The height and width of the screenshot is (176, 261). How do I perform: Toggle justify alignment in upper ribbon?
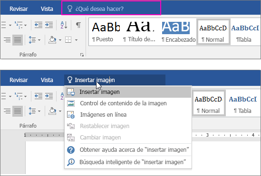point(18,40)
